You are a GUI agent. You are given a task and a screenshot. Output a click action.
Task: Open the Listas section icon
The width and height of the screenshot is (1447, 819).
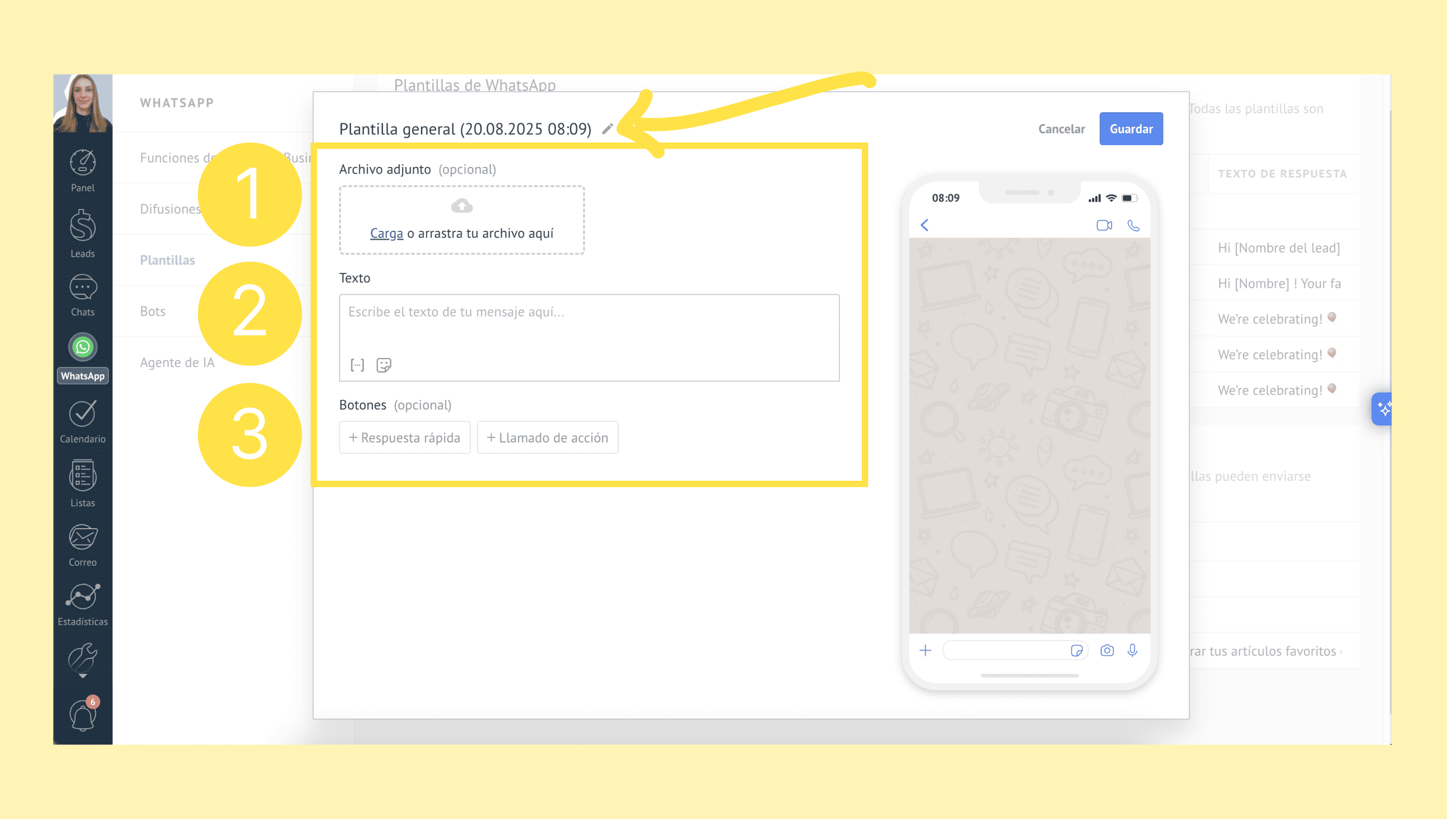click(x=82, y=476)
